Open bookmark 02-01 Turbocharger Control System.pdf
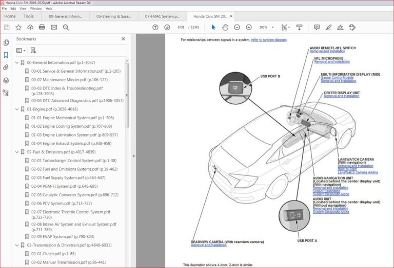This screenshot has width=394, height=268. pos(74,161)
